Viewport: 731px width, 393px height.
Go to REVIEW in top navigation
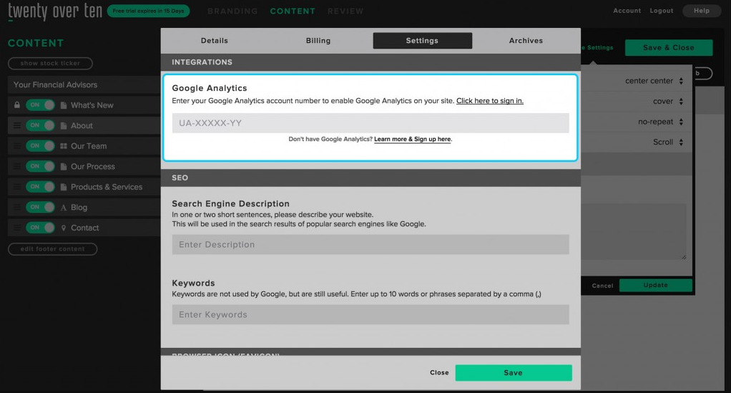click(x=345, y=11)
